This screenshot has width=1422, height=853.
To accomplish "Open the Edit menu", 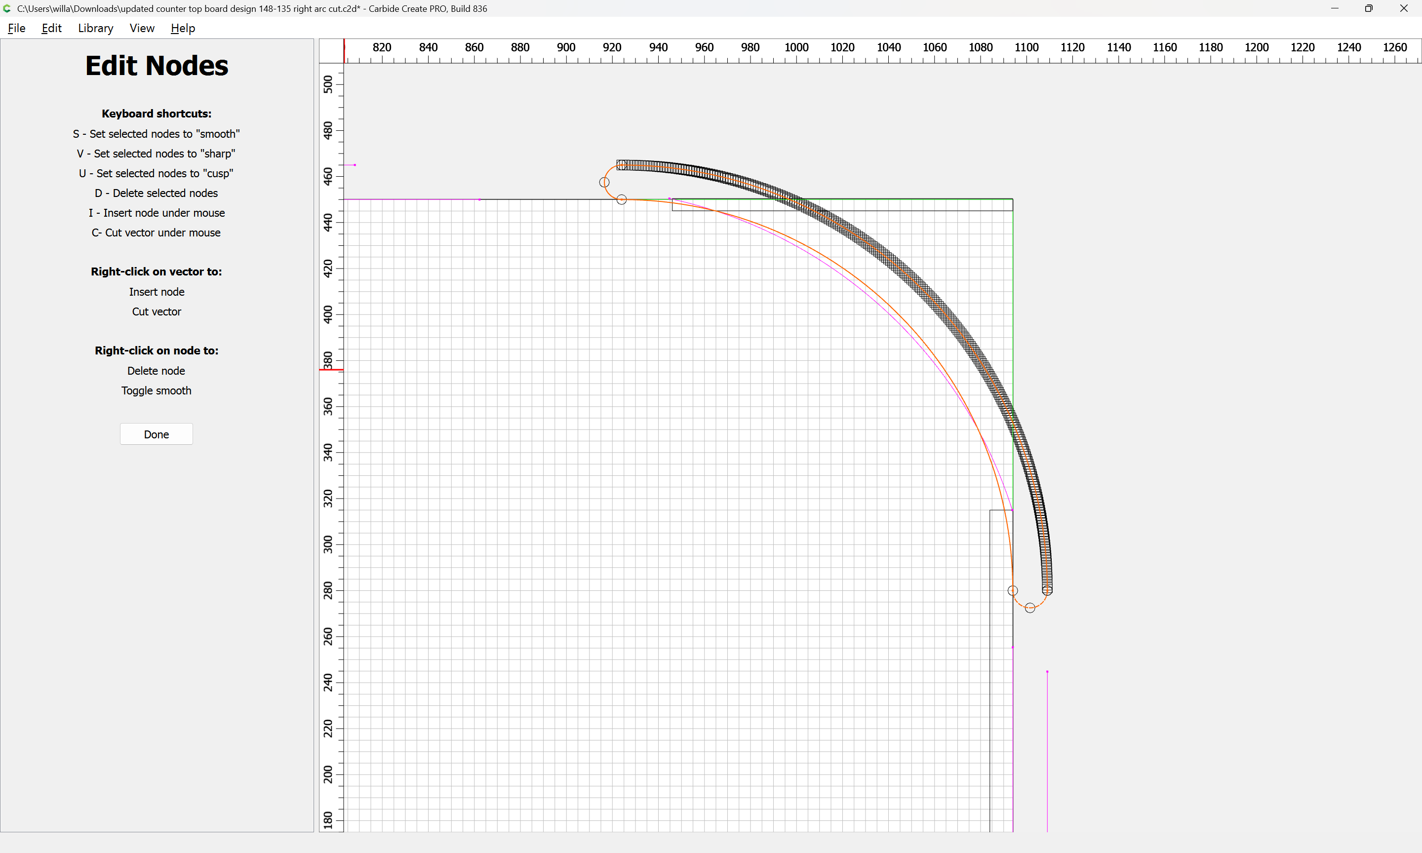I will point(51,28).
